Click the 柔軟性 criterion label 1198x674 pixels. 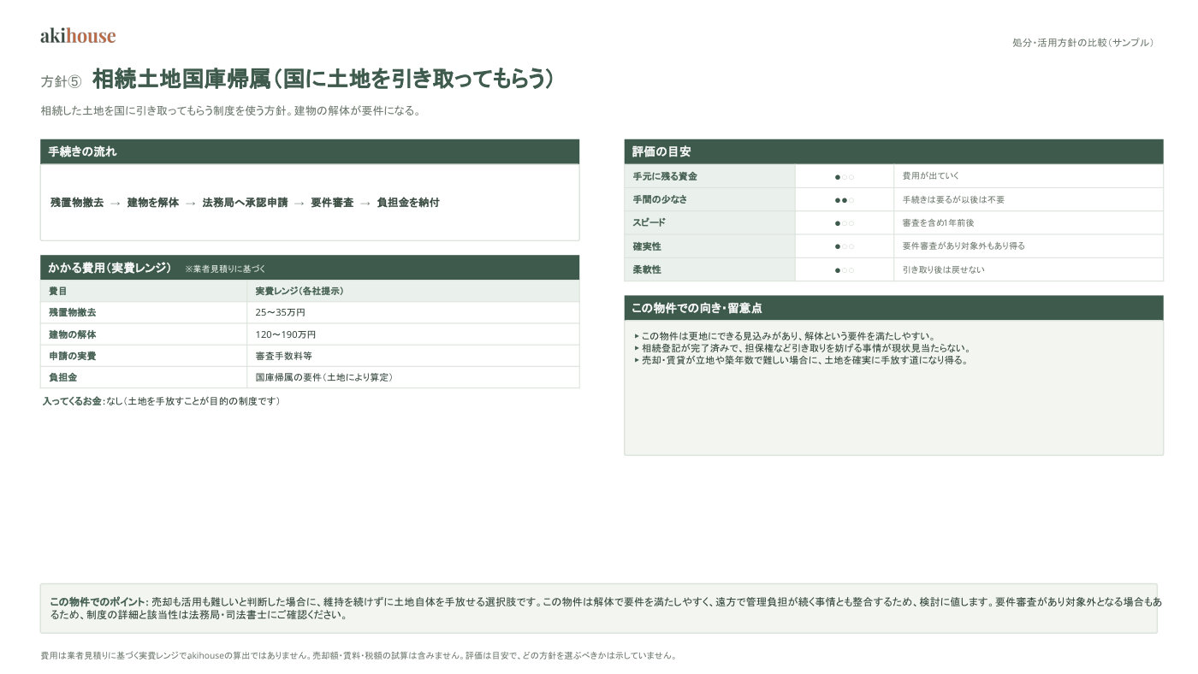tap(709, 269)
